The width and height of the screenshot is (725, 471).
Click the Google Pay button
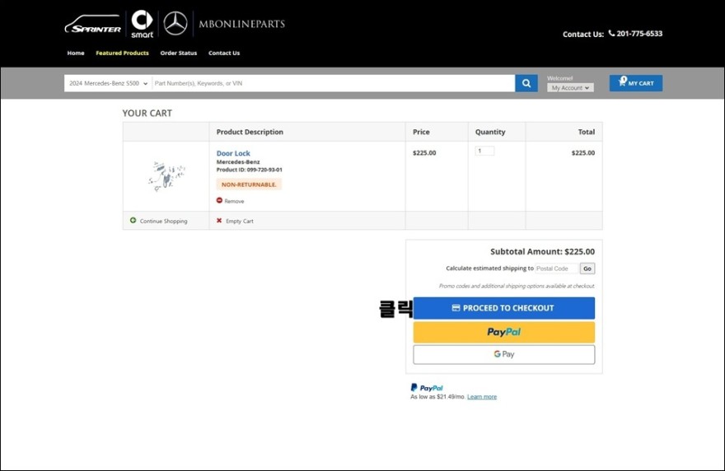tap(504, 355)
